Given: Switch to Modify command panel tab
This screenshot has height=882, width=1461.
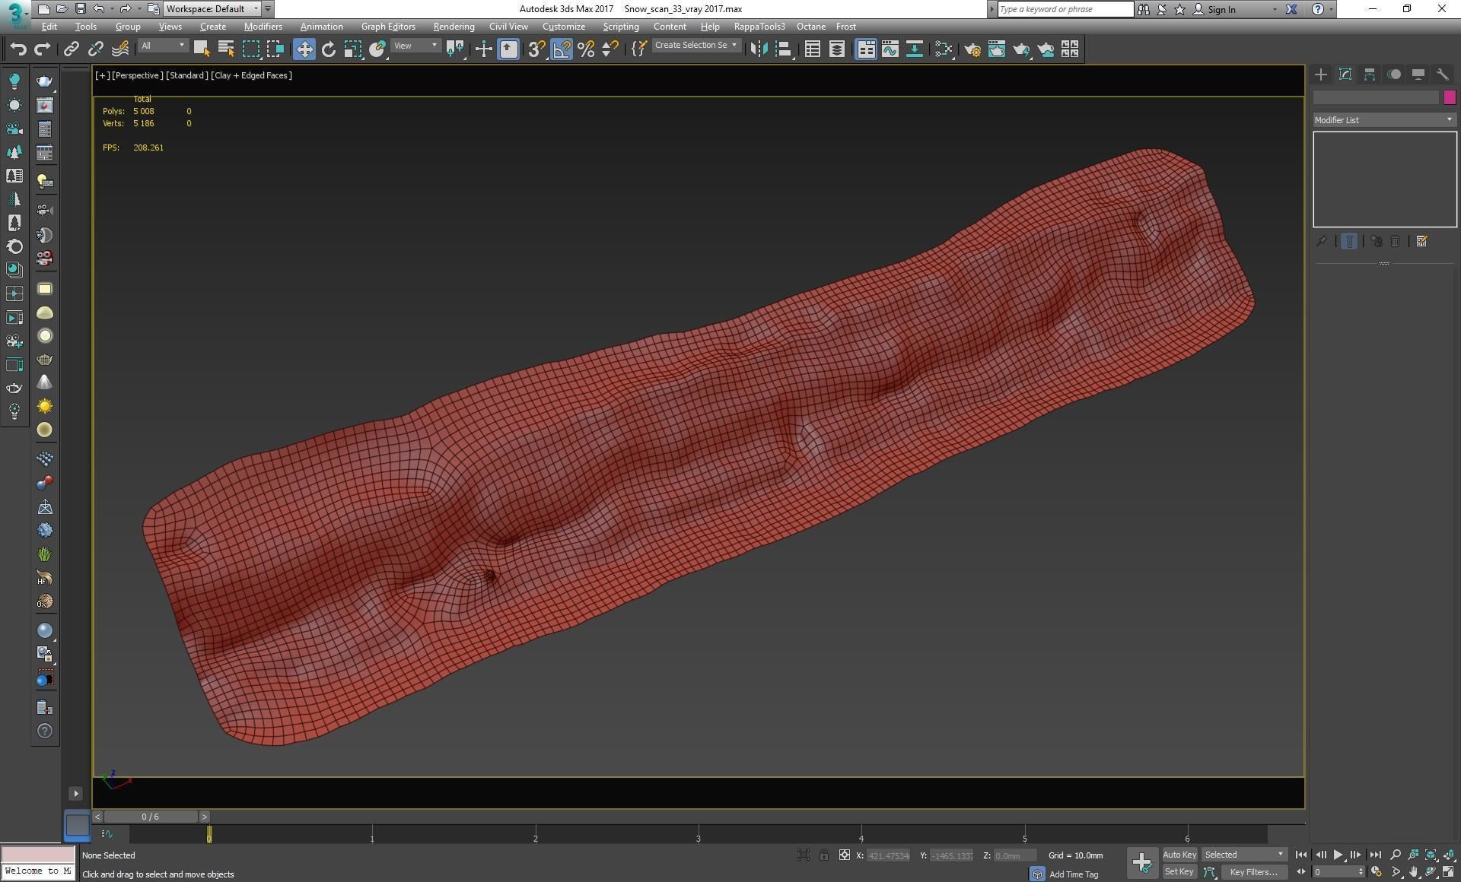Looking at the screenshot, I should point(1345,75).
